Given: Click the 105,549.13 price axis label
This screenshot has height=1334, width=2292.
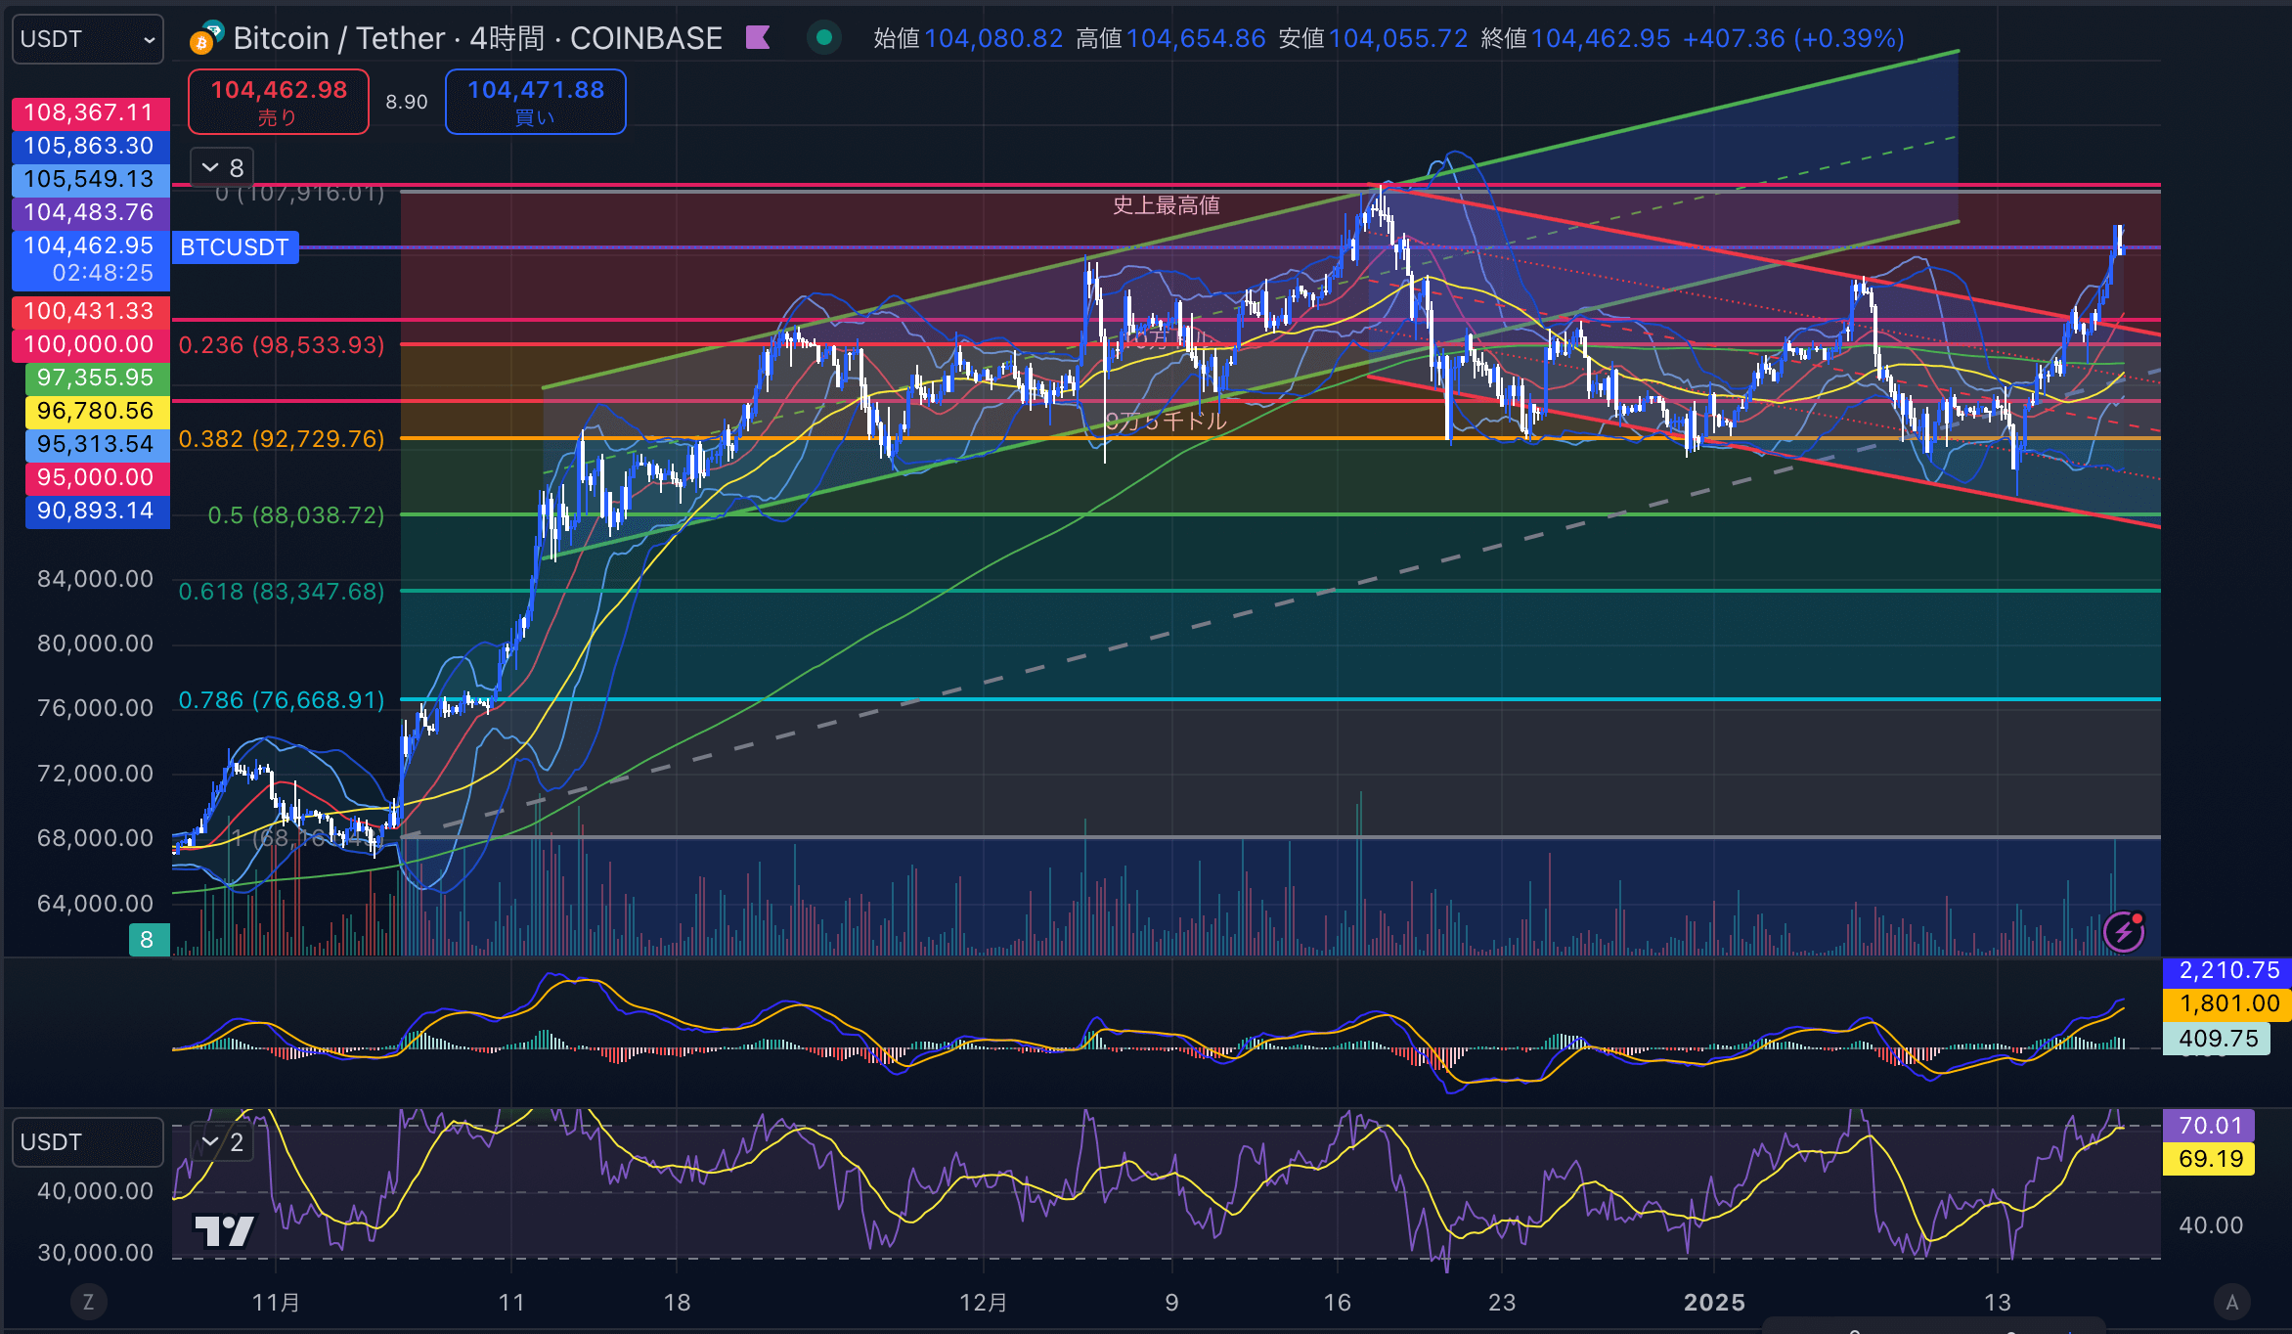Looking at the screenshot, I should [x=90, y=179].
